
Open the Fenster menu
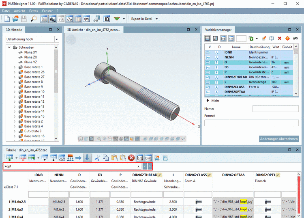[47, 11]
